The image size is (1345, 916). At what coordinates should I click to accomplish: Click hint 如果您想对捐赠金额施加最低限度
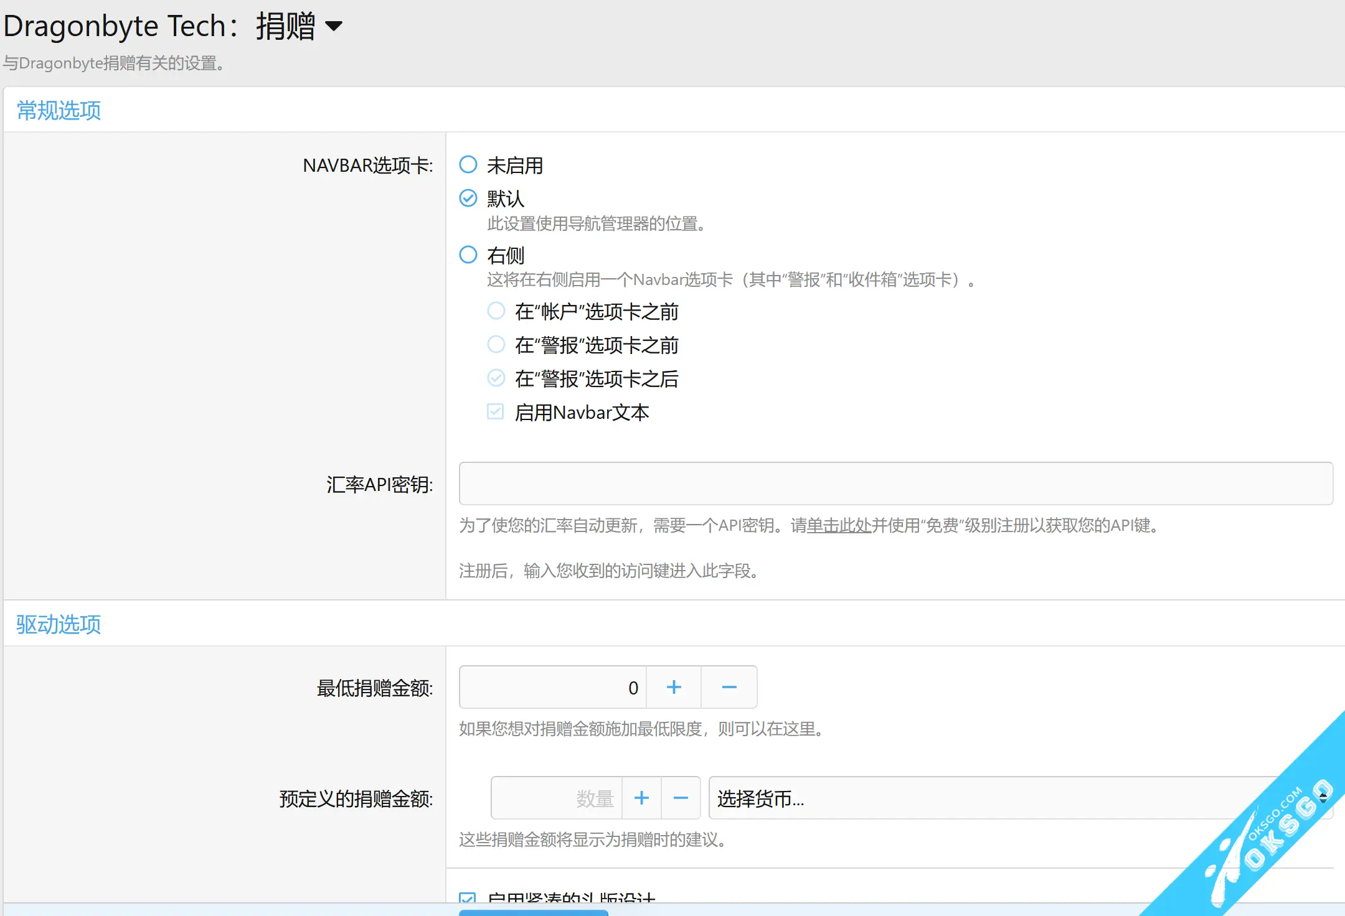tap(642, 729)
